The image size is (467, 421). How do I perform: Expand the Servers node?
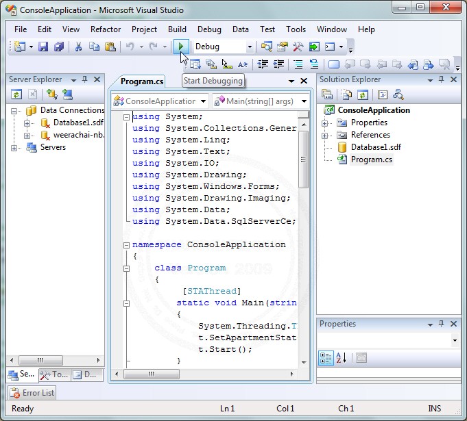pos(14,148)
